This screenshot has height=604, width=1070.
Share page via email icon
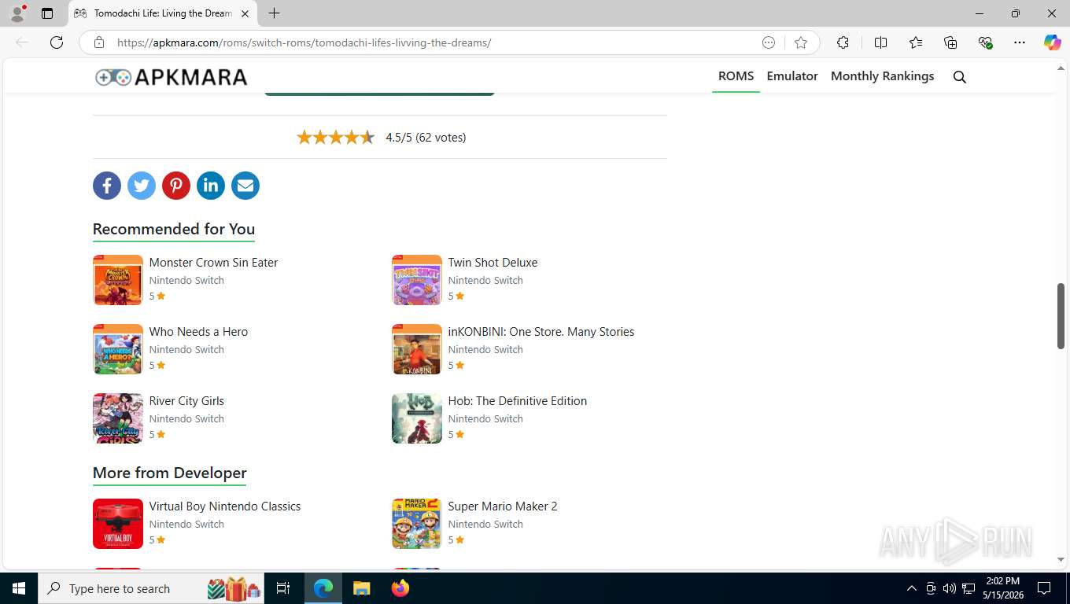point(245,186)
